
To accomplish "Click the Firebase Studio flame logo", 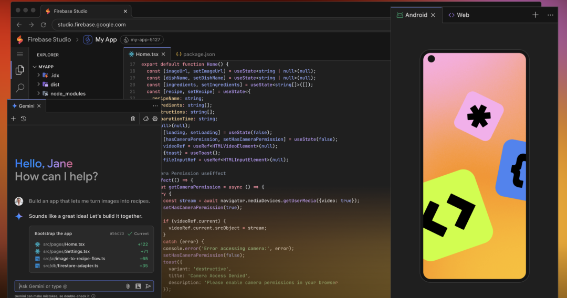I will pyautogui.click(x=20, y=39).
